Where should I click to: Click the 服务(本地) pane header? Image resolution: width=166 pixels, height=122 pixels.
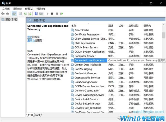[39, 20]
